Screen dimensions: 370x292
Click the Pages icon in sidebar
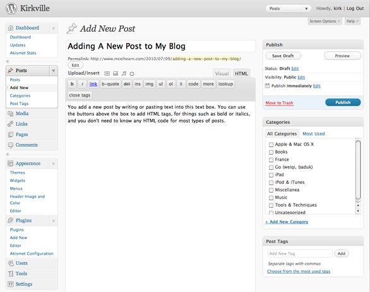pos(10,135)
